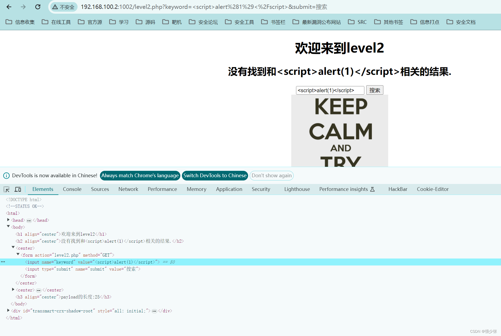The height and width of the screenshot is (336, 501).
Task: Select the <!--STATUS OK--> comment node
Action: 25,206
